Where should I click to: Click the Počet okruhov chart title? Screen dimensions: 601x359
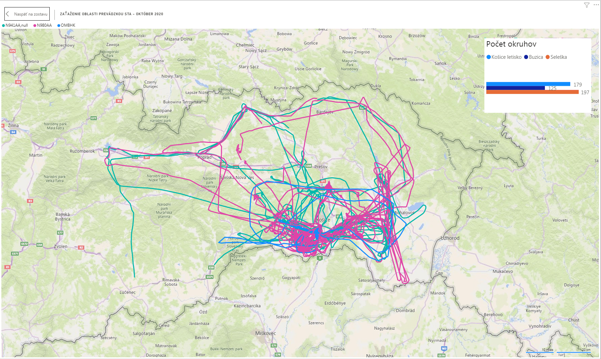(511, 44)
